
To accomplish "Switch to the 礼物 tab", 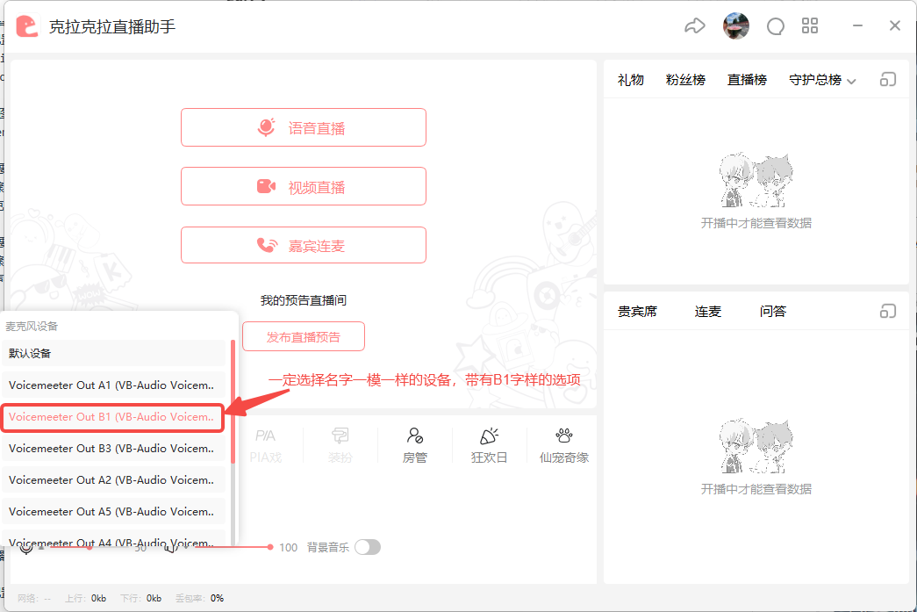I will [630, 80].
